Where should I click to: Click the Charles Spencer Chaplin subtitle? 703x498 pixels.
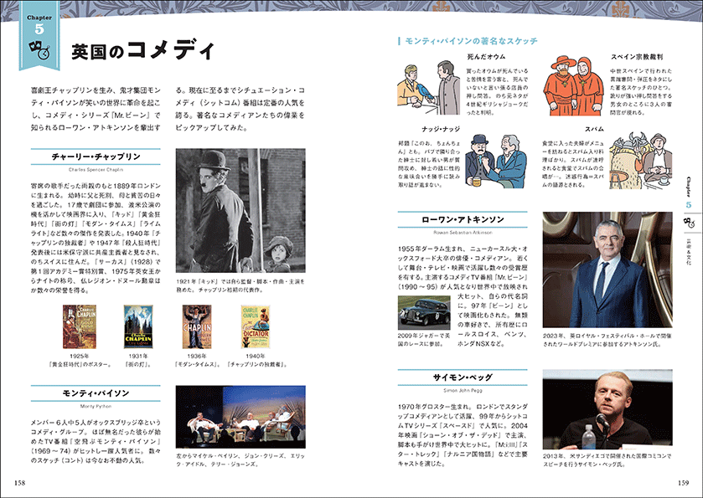[x=96, y=170]
